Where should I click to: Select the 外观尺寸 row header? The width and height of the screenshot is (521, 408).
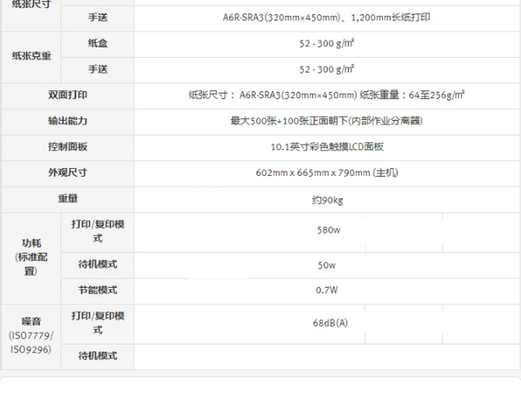click(67, 172)
